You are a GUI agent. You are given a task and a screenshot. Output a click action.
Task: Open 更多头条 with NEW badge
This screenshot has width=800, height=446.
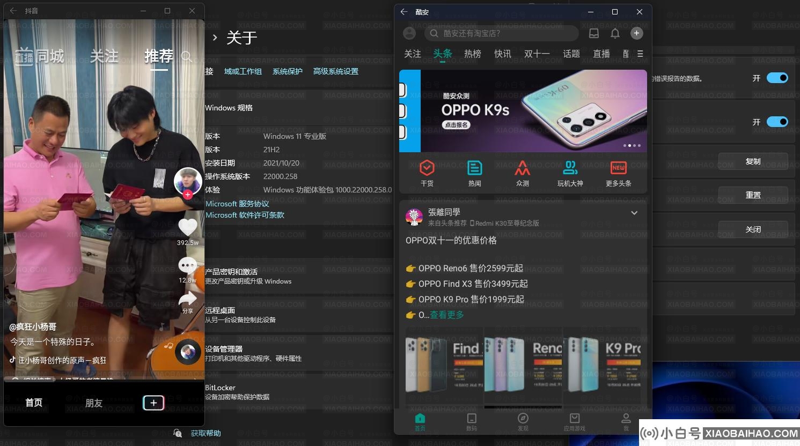point(618,173)
